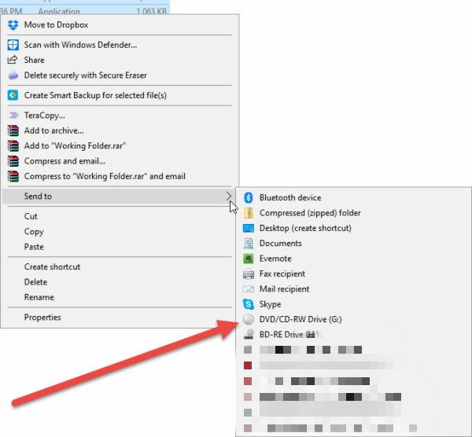Image resolution: width=472 pixels, height=437 pixels.
Task: Click the Share arrow icon
Action: point(13,60)
